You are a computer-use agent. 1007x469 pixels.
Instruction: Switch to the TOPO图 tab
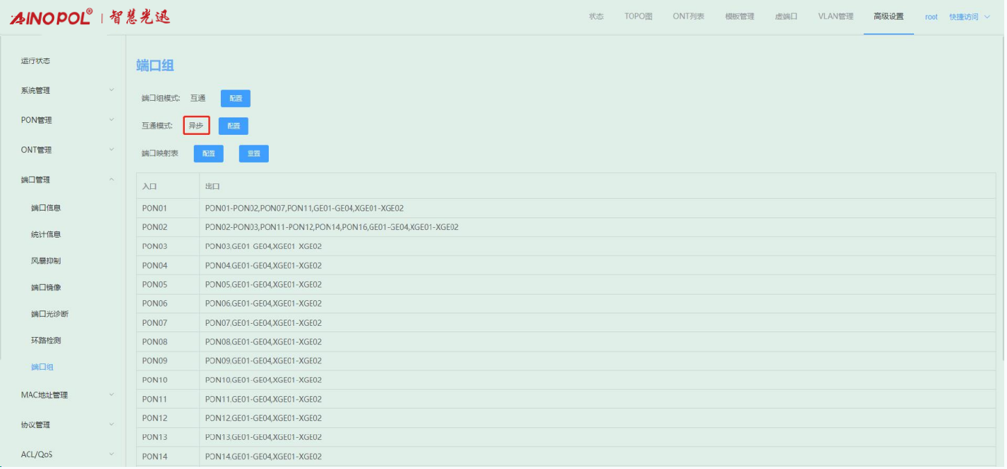(638, 17)
